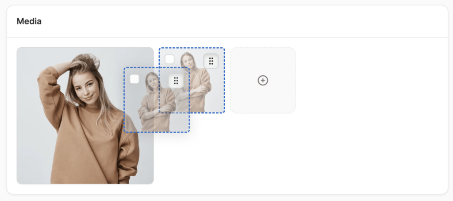The height and width of the screenshot is (201, 453).
Task: Click the crossed arms in the dragged thumbnail
Action: [x=156, y=110]
